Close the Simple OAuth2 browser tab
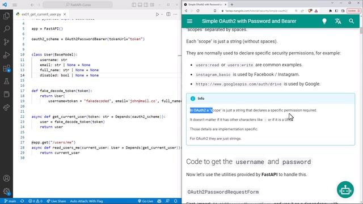Image resolution: width=363 pixels, height=204 pixels. (225, 5)
